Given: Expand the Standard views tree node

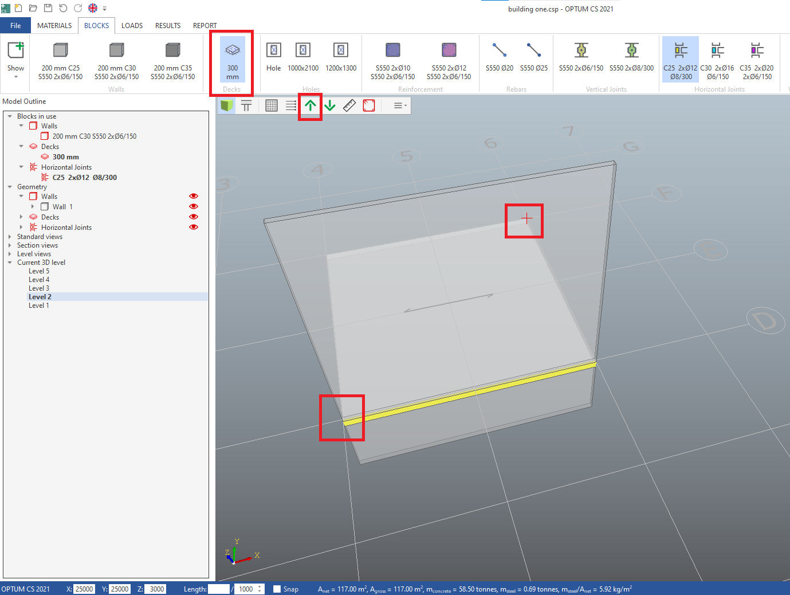Looking at the screenshot, I should (10, 237).
